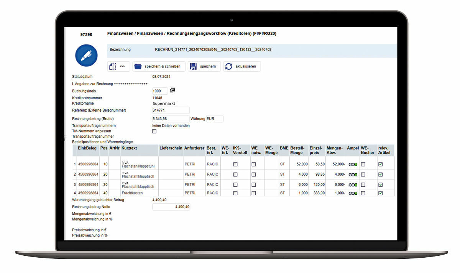
Task: Click the traffic light Ampel in row 1
Action: (x=353, y=164)
